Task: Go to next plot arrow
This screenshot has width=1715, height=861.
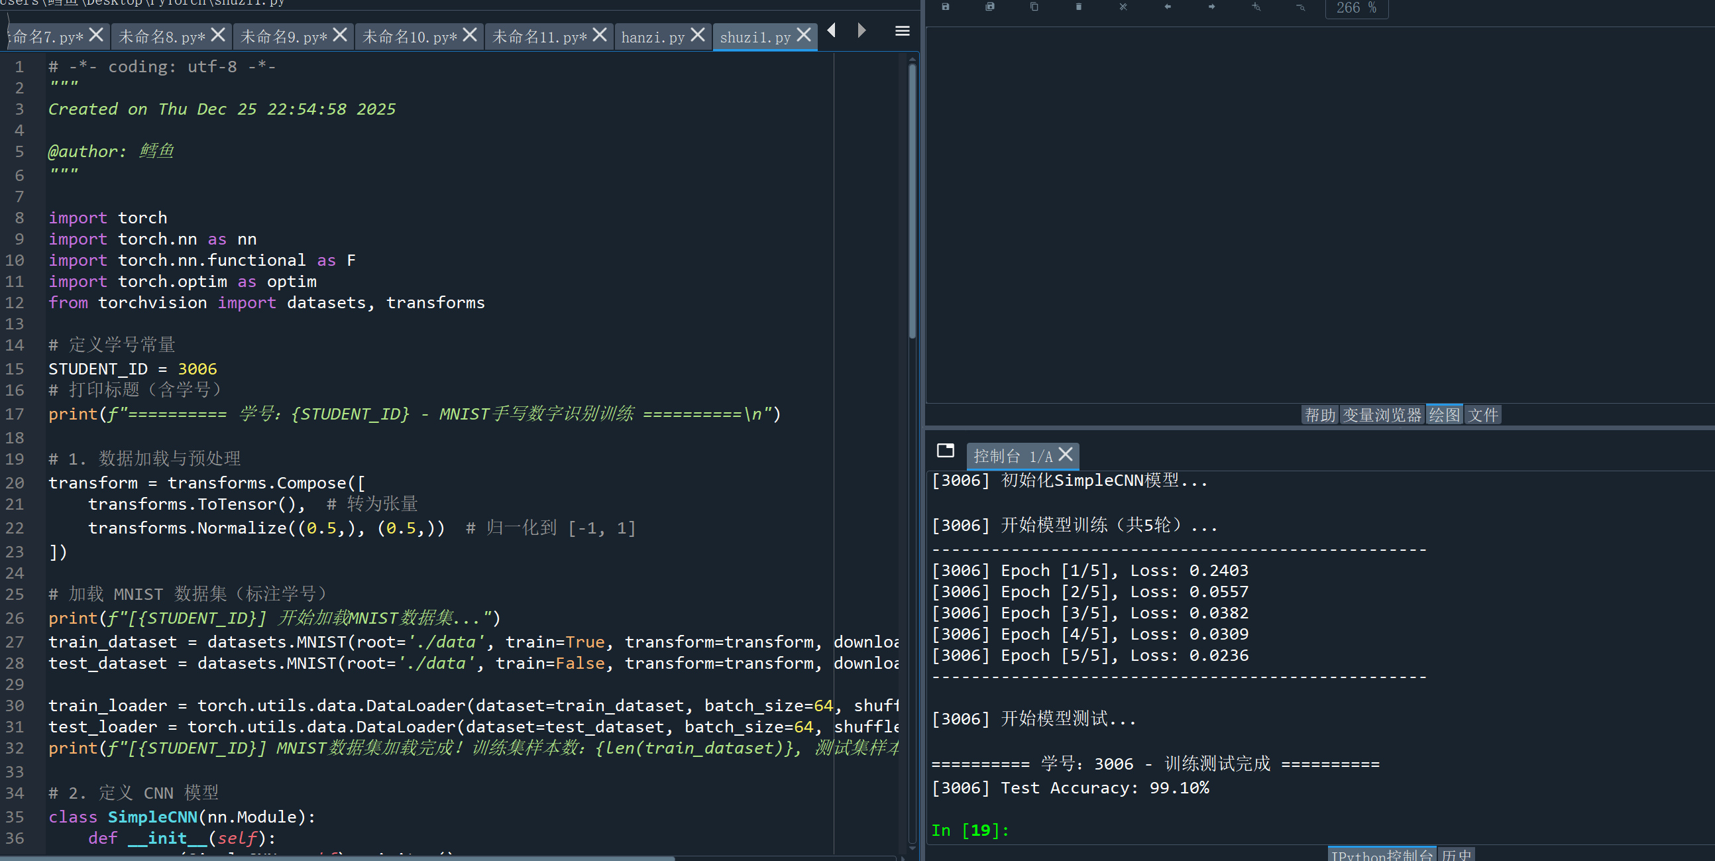Action: click(x=1211, y=7)
